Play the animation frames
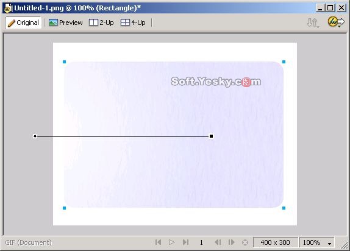 pyautogui.click(x=171, y=242)
